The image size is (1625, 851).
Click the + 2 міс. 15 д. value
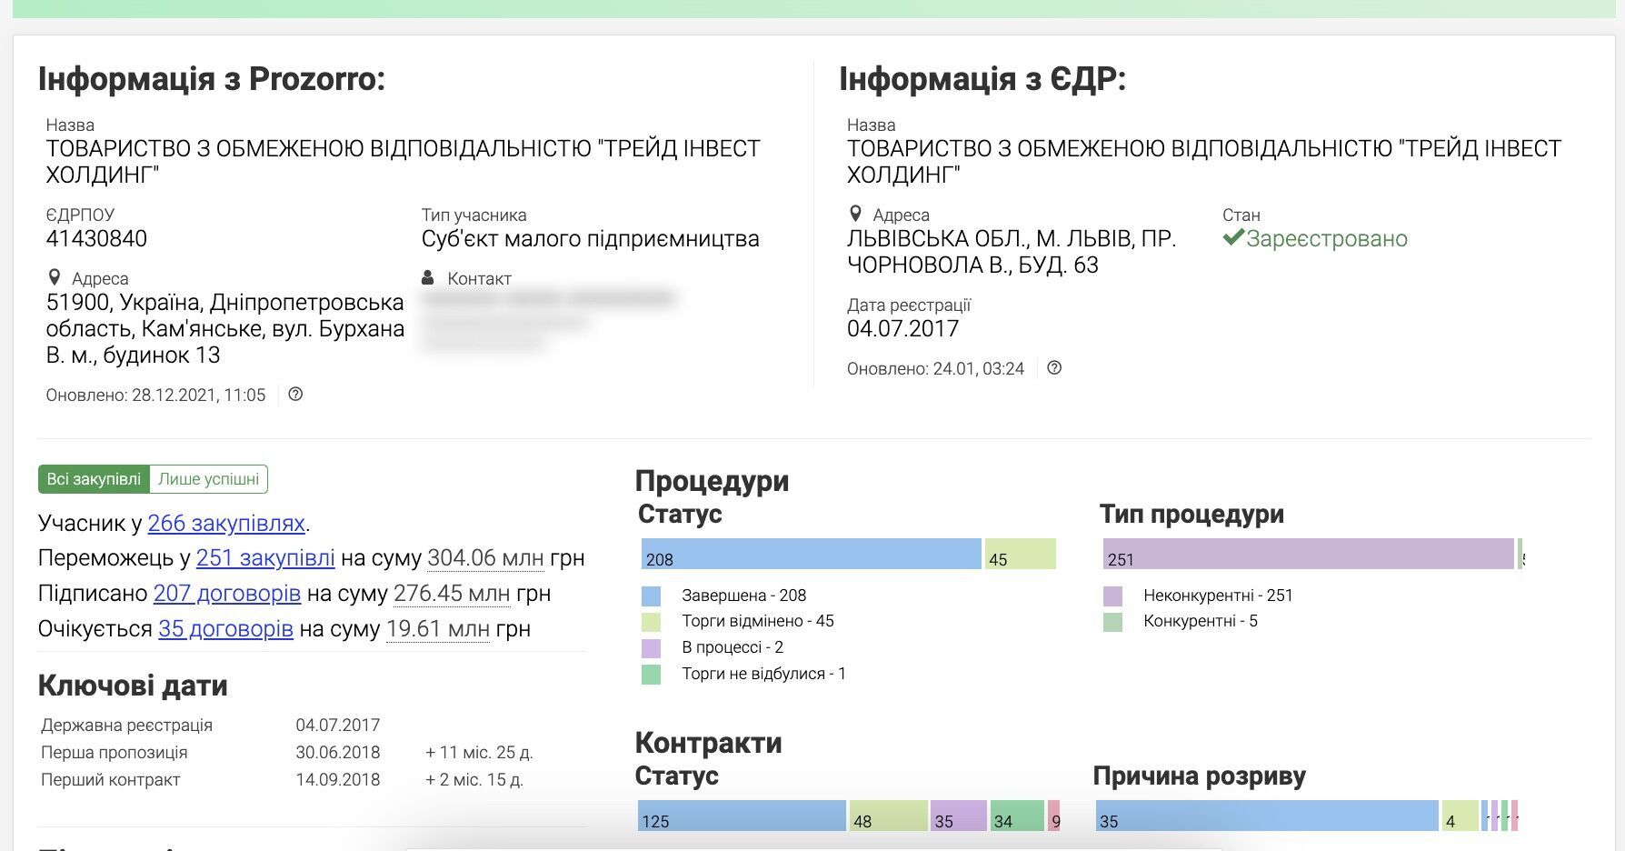pyautogui.click(x=474, y=780)
